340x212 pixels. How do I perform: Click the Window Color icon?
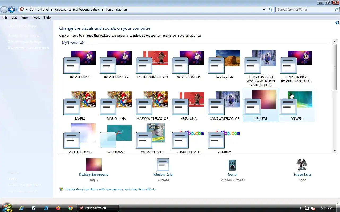coord(163,165)
